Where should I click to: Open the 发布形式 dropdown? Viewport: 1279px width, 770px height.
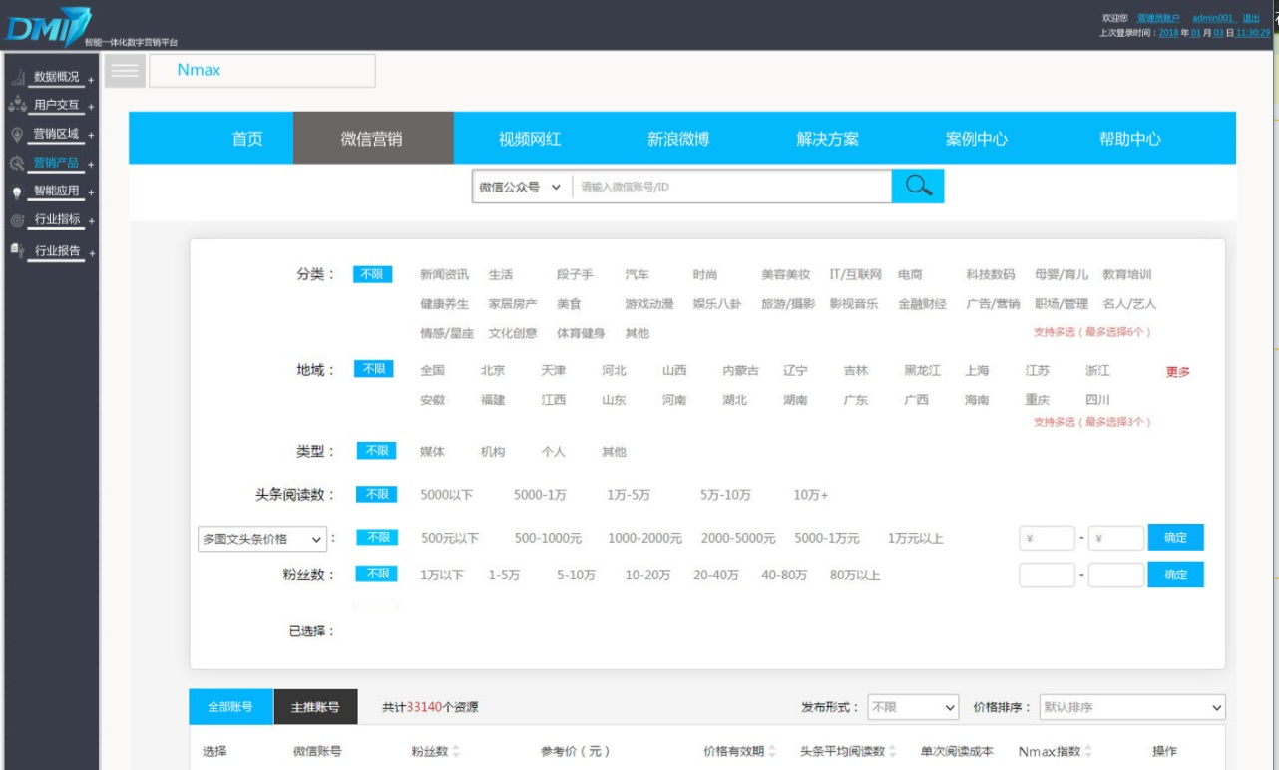click(913, 707)
